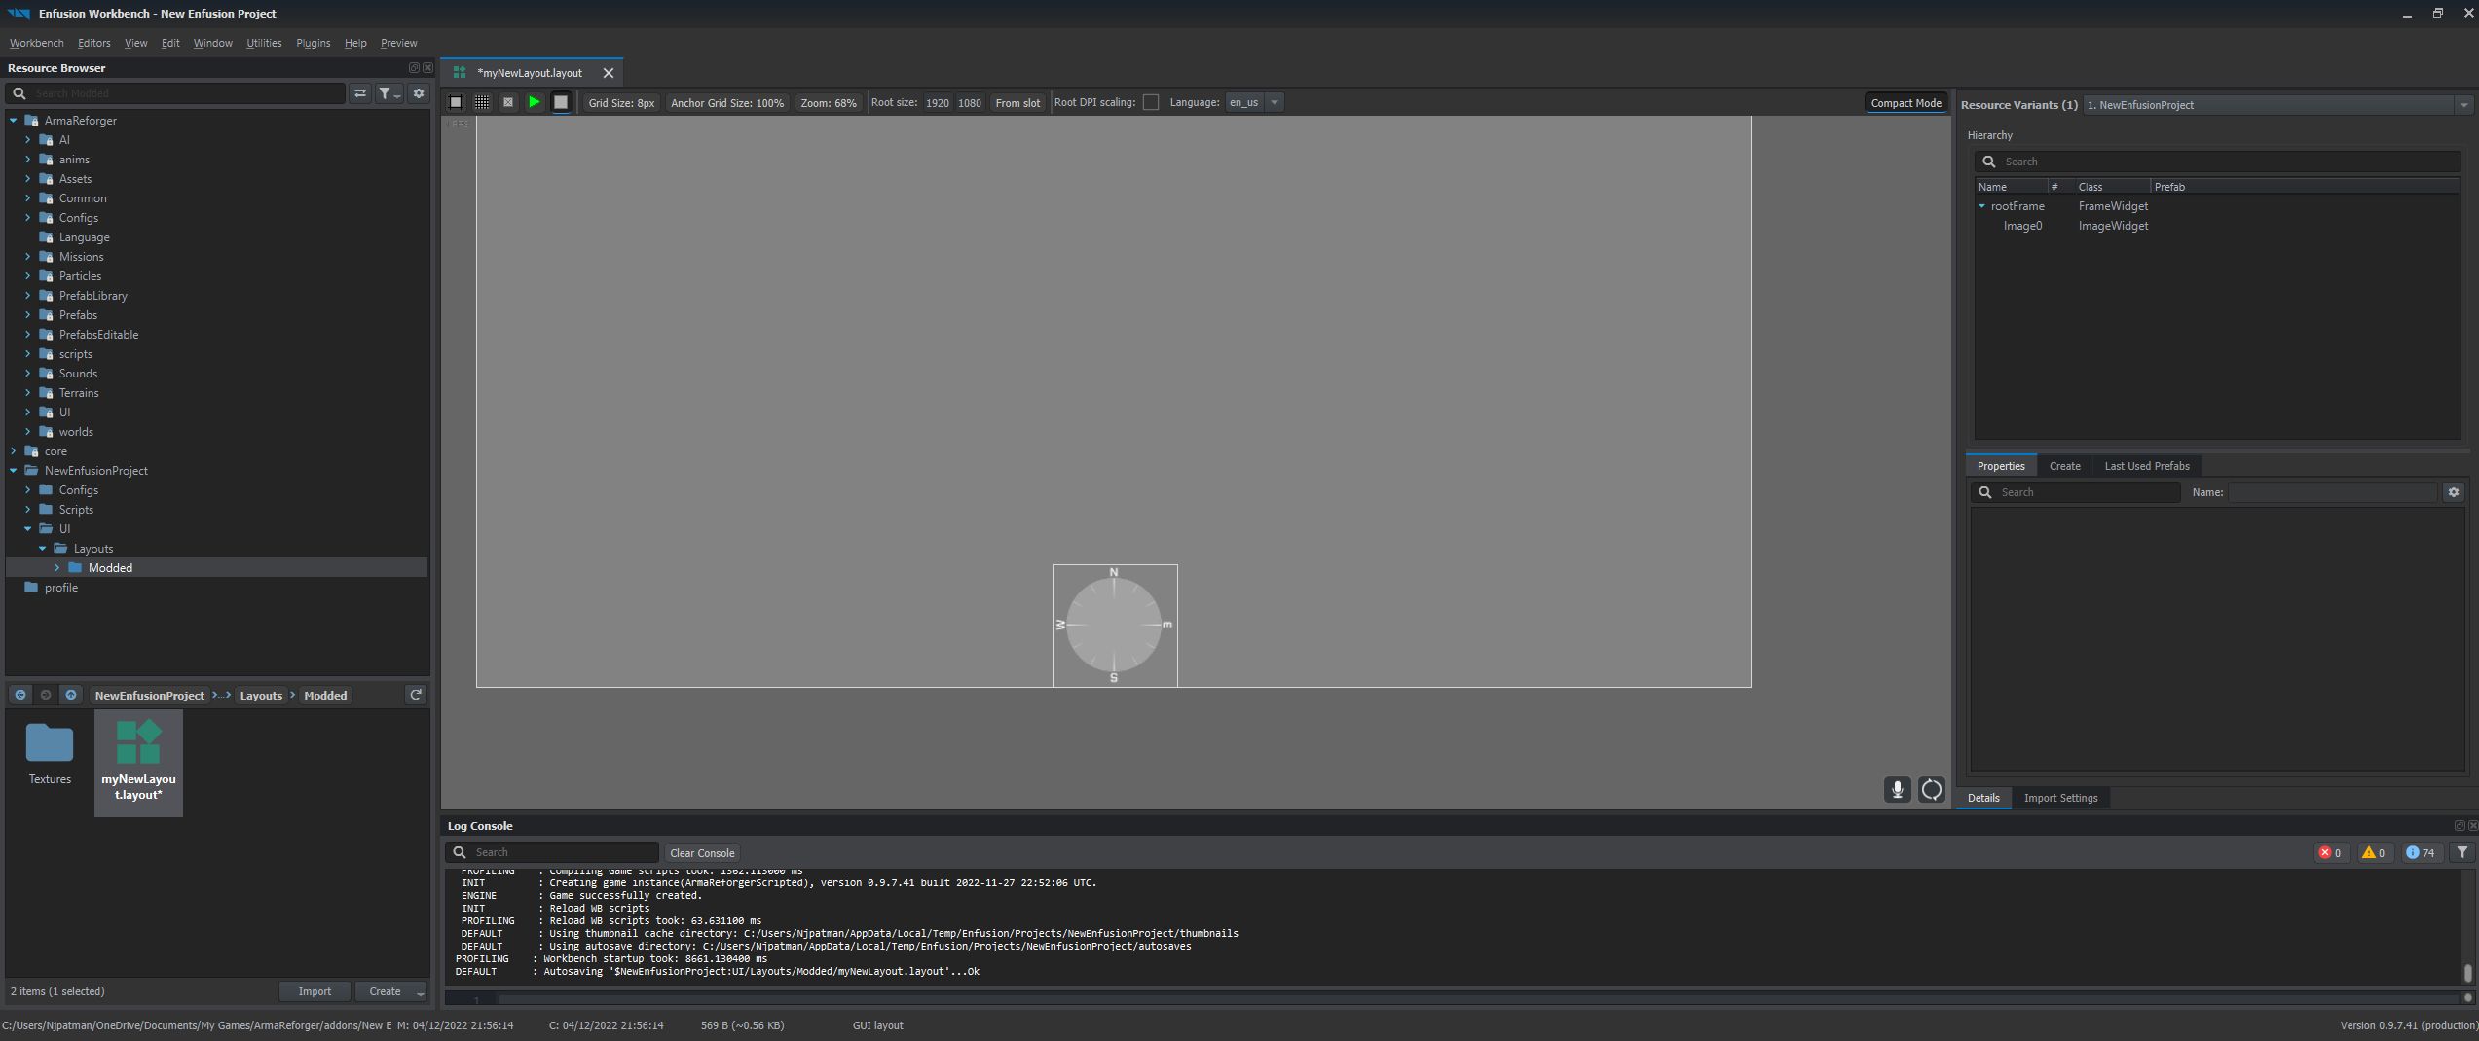Screen dimensions: 2479x1041
Task: Toggle the grid display icon
Action: pos(481,101)
